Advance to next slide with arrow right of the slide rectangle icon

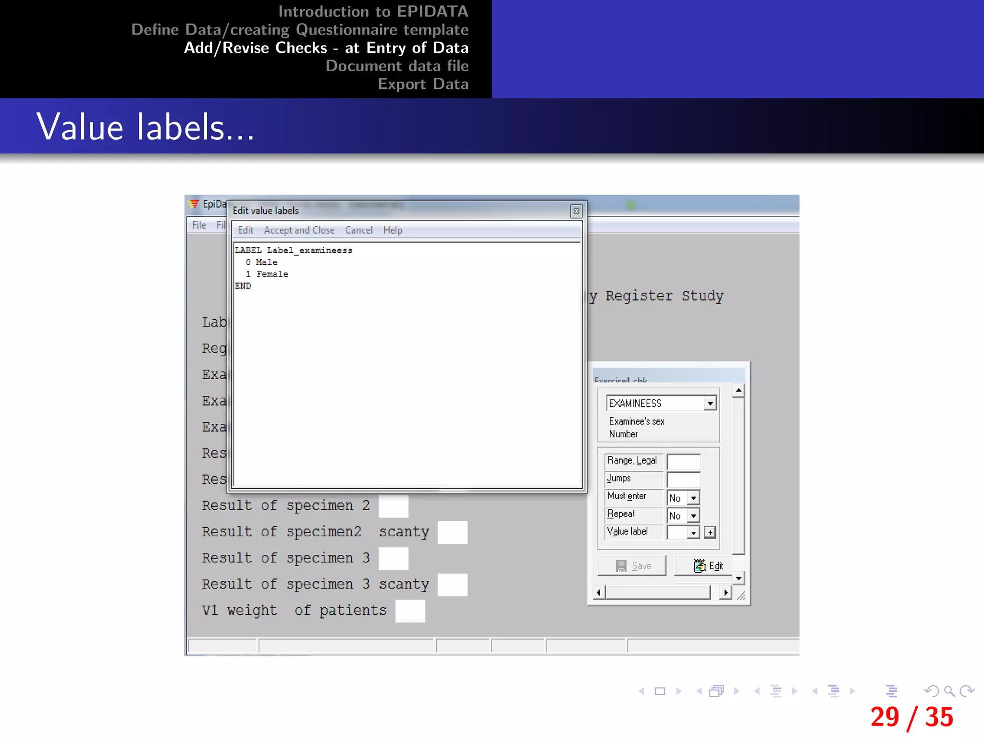678,691
